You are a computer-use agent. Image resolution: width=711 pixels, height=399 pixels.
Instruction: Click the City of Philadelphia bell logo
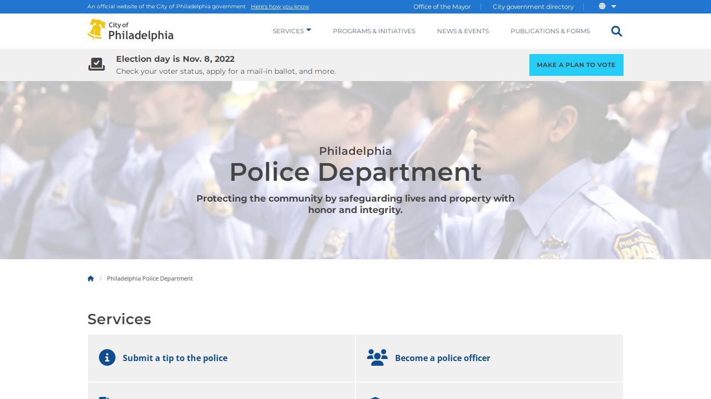point(130,30)
